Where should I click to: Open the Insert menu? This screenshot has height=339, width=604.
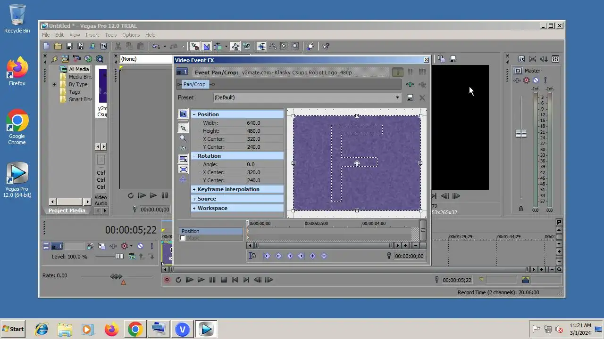point(92,35)
